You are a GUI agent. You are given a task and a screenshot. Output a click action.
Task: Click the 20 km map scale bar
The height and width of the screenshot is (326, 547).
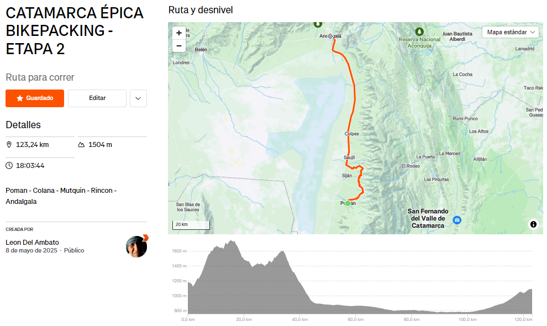click(x=192, y=225)
